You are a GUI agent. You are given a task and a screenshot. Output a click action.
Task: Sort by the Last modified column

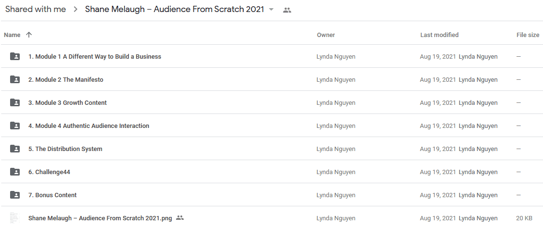[439, 35]
